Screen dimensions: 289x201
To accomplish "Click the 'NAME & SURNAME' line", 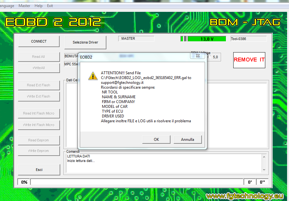I will click(119, 97).
